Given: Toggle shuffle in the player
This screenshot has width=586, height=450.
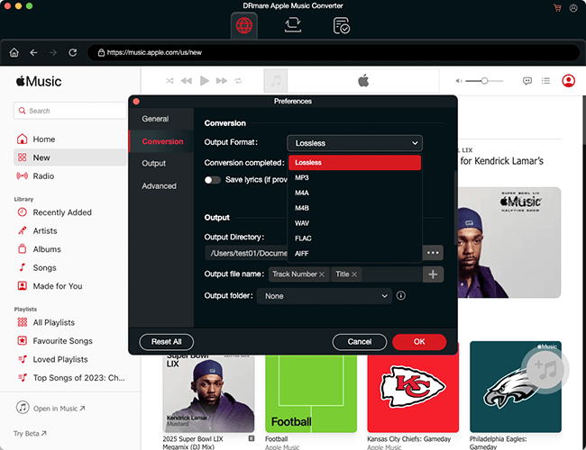Looking at the screenshot, I should [x=169, y=81].
